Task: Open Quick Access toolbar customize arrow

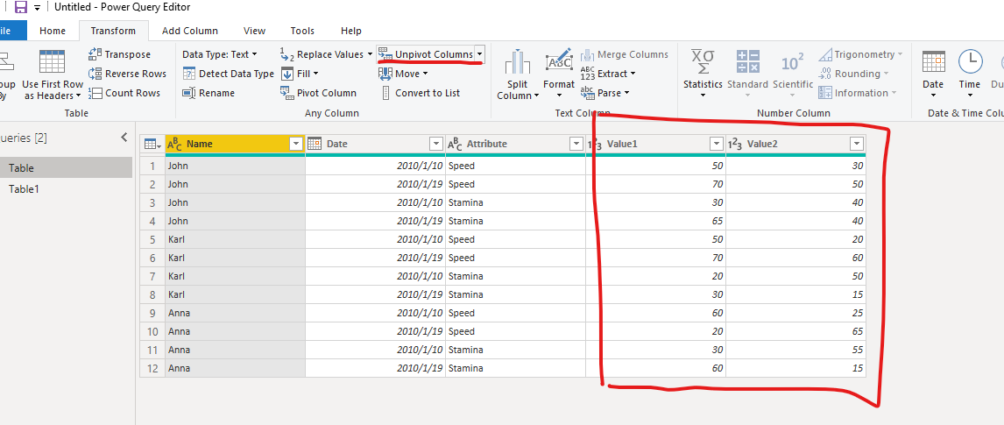Action: point(37,8)
